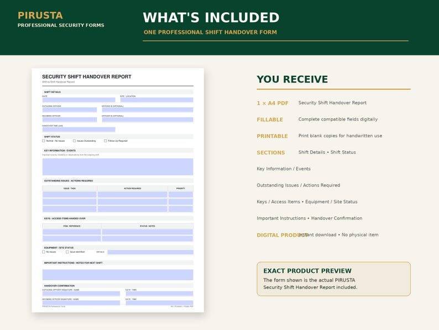Screen dimensions: 439x330
Task: Click Keys / Access Items • Equipment line
Action: click(307, 202)
